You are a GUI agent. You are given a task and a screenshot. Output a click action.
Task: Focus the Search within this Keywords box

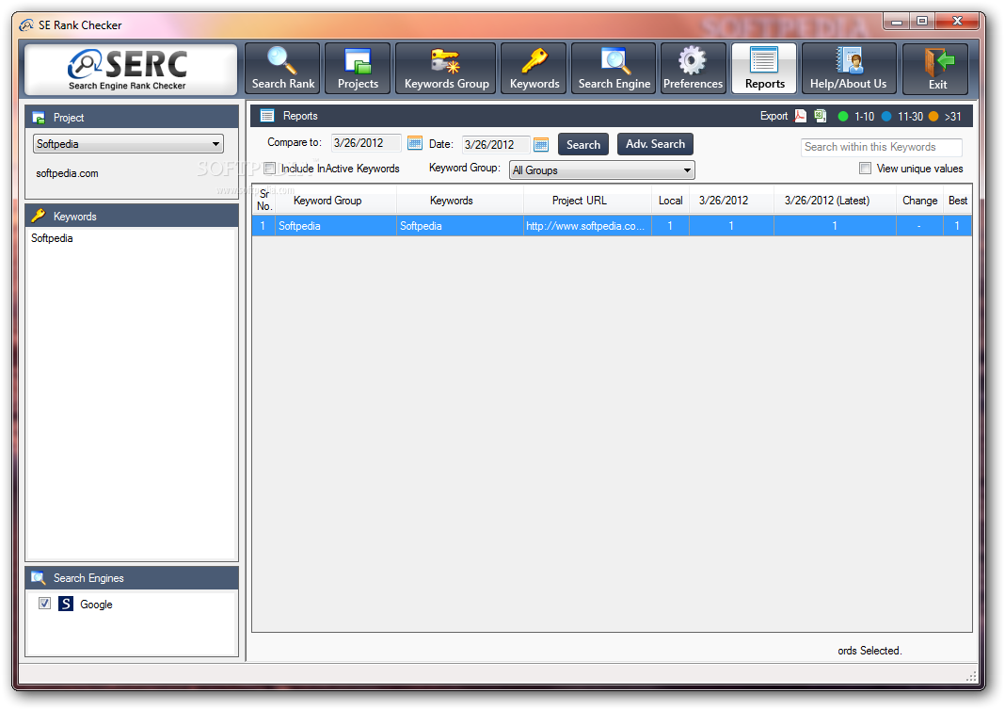882,147
